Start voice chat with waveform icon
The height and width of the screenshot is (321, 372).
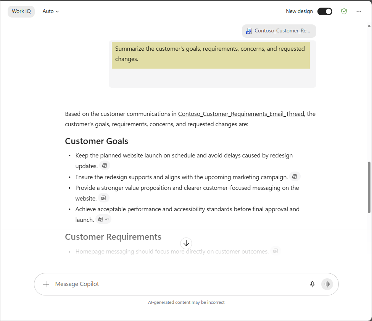point(327,284)
